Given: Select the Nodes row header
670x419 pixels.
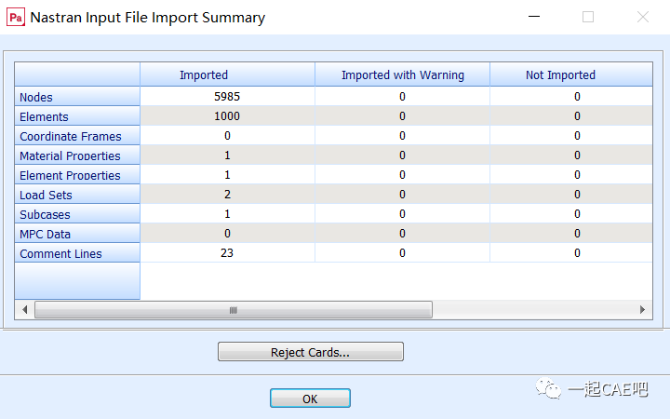Looking at the screenshot, I should [x=36, y=98].
